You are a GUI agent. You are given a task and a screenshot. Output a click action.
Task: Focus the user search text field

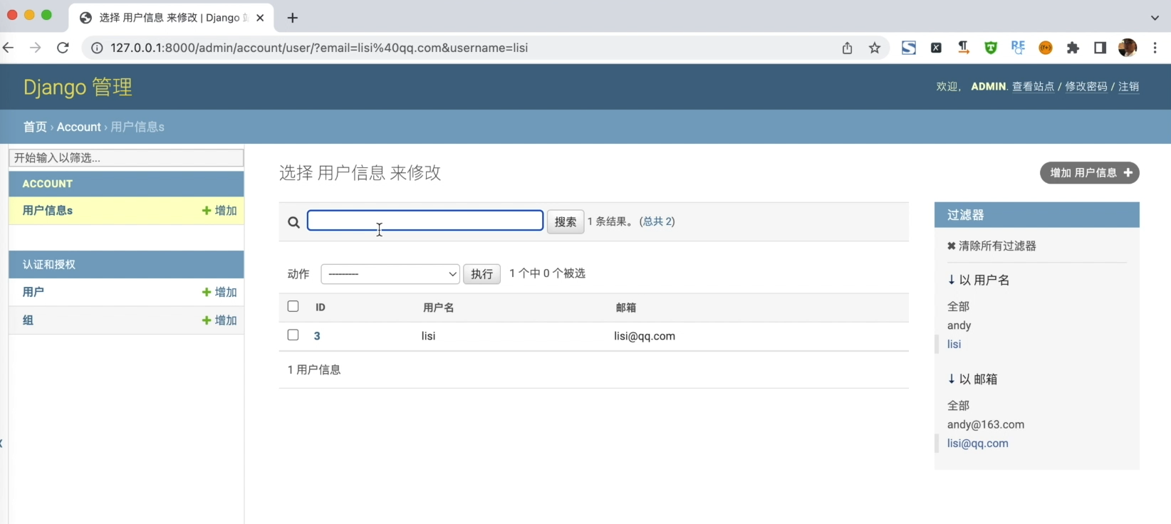[425, 221]
